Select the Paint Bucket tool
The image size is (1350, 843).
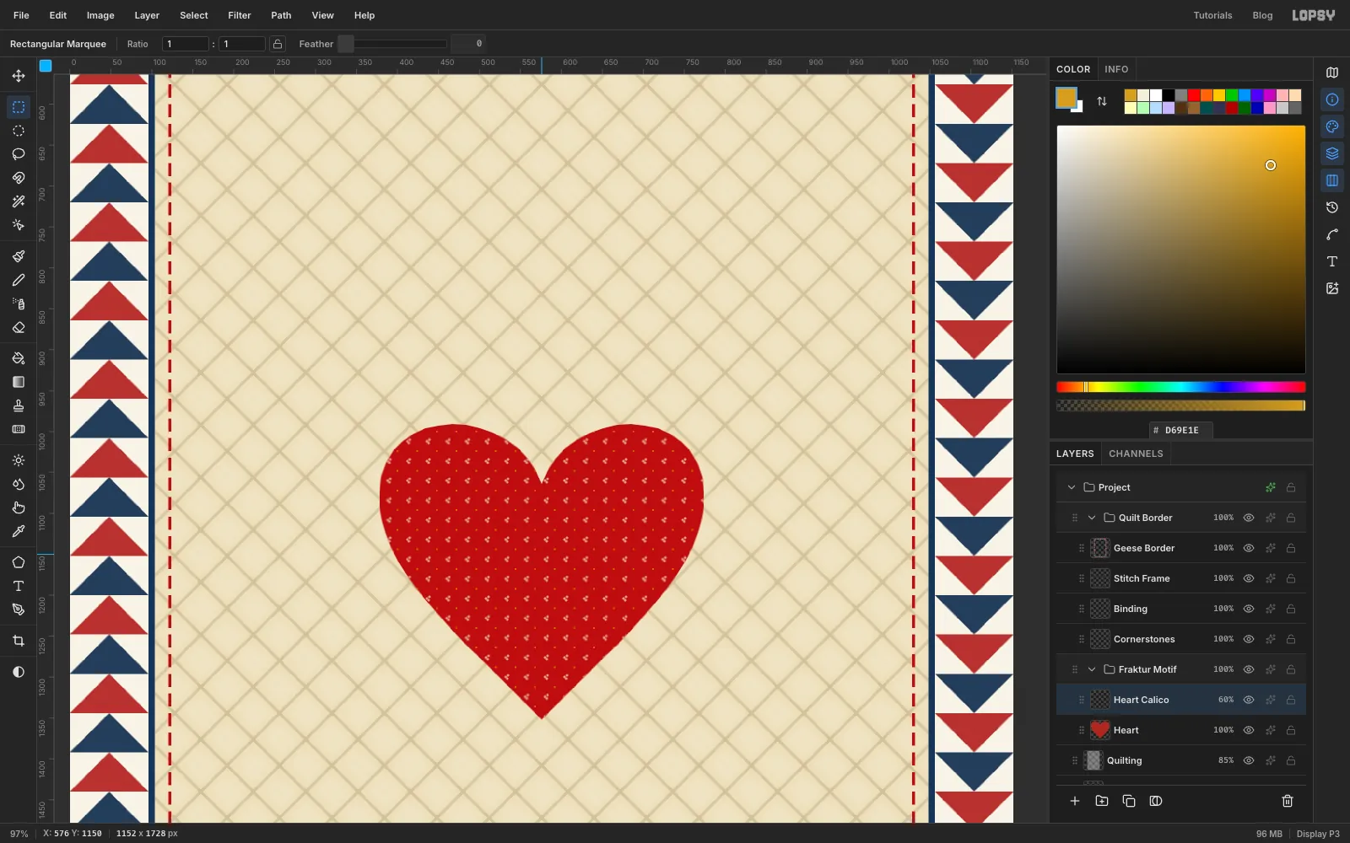(x=19, y=358)
